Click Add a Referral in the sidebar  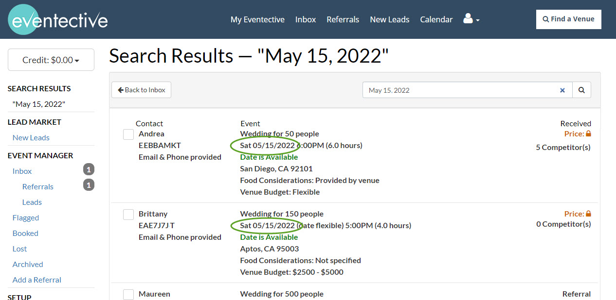click(x=37, y=280)
